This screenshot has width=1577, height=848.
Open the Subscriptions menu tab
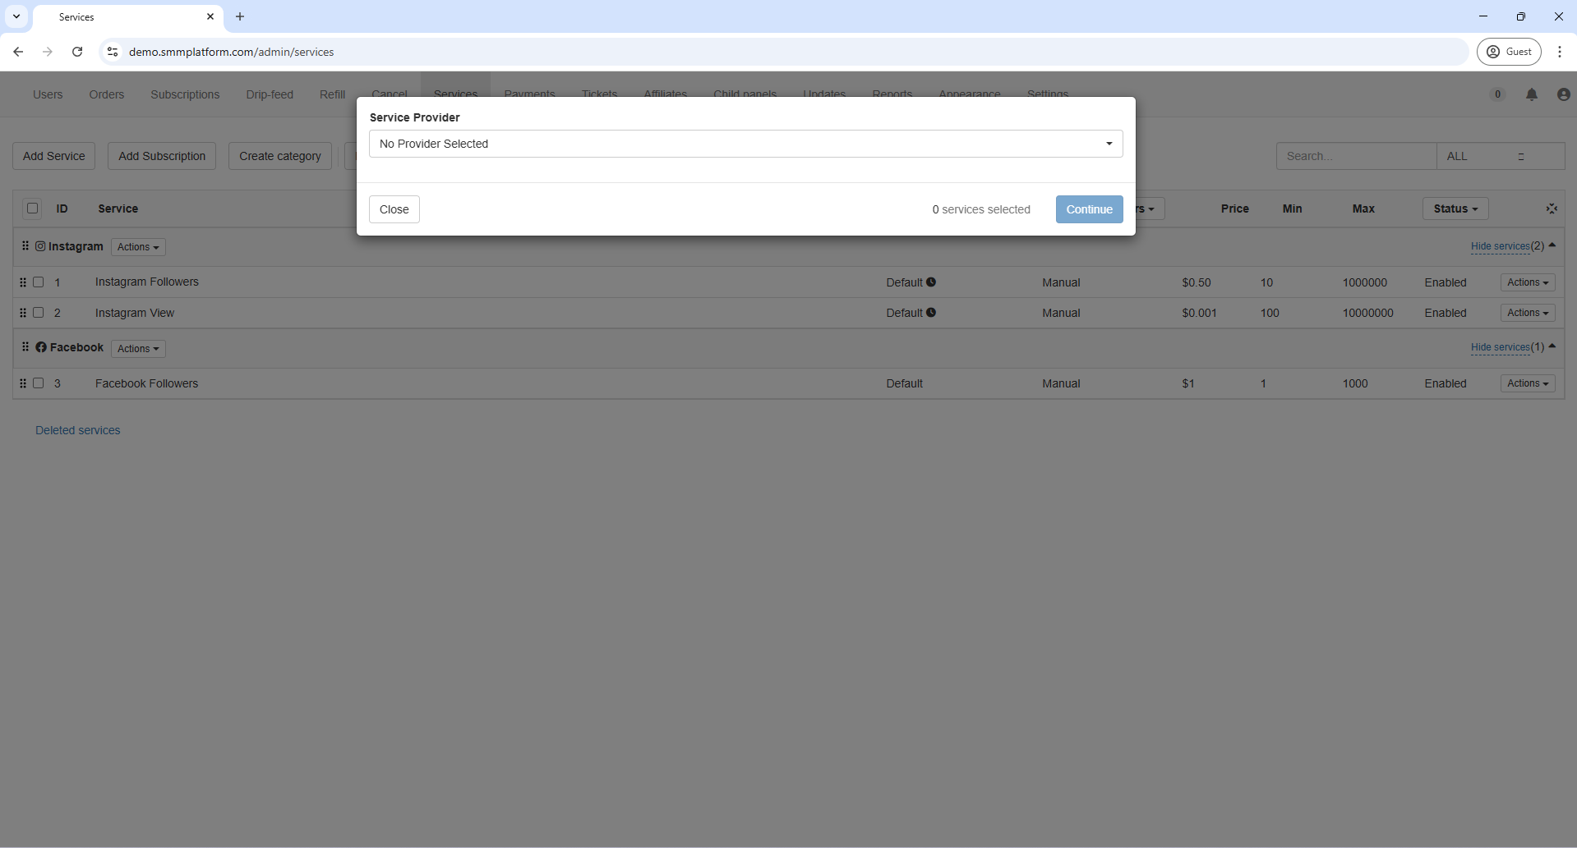pos(185,94)
